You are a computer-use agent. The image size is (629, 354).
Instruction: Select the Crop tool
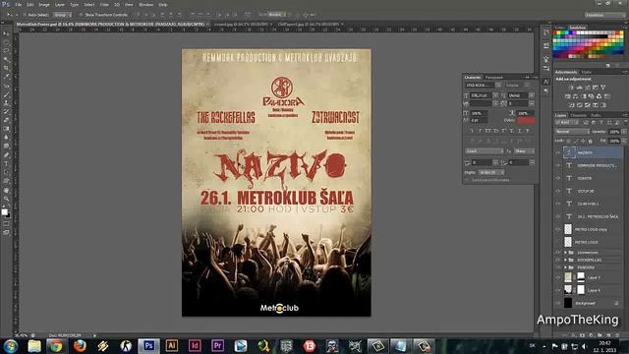(6, 68)
